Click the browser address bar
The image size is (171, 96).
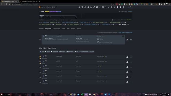coord(61,4)
